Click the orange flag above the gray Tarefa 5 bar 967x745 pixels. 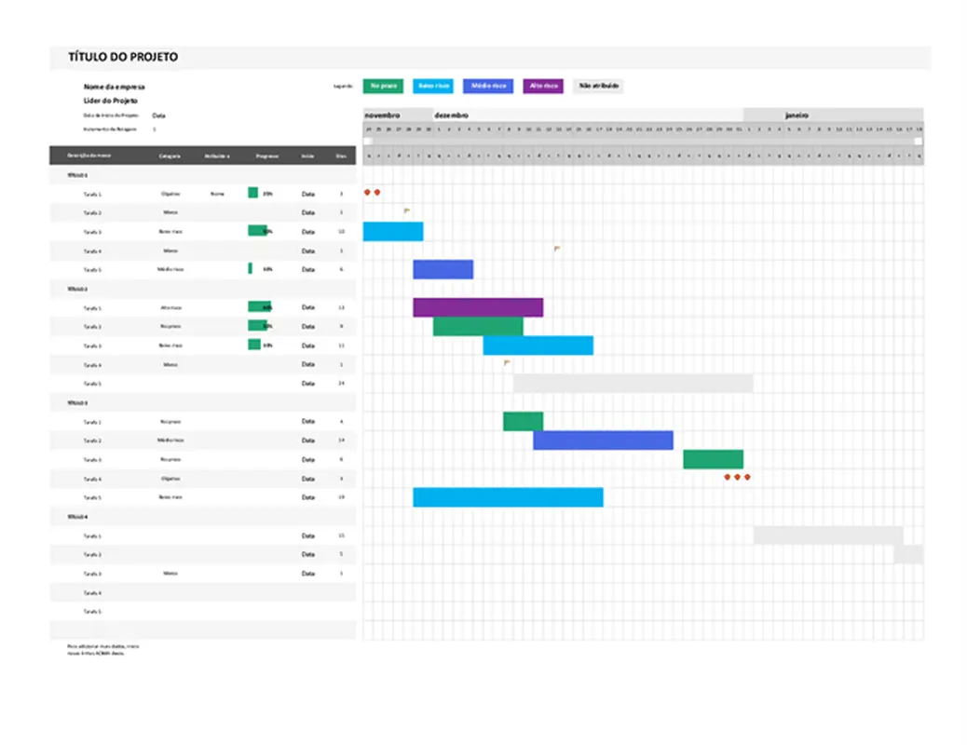point(506,361)
